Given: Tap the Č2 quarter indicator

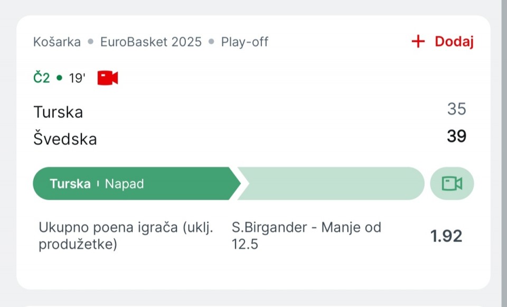Looking at the screenshot, I should [x=42, y=78].
